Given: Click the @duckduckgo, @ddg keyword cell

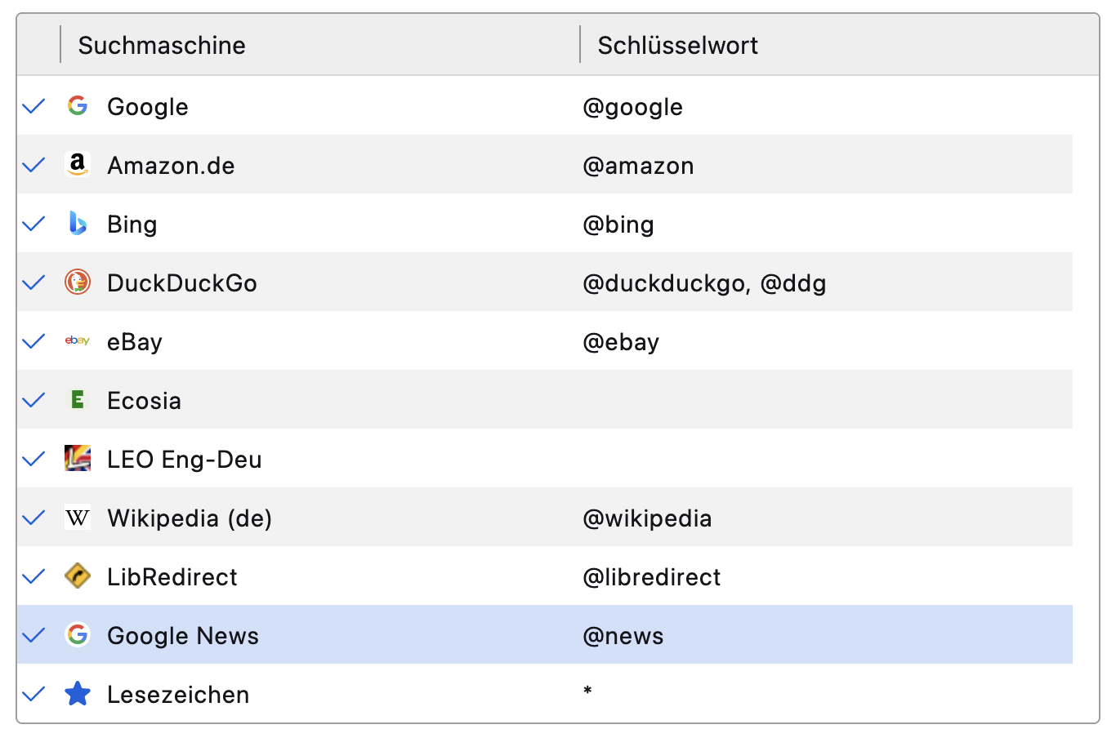Looking at the screenshot, I should tap(704, 283).
